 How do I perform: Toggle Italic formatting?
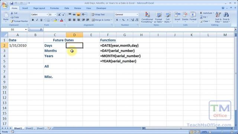coord(37,20)
